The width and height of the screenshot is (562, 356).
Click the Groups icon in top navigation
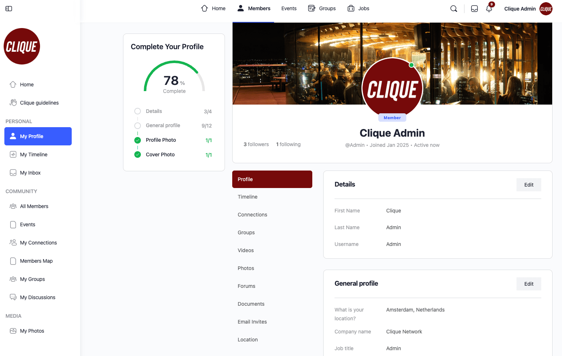(312, 8)
